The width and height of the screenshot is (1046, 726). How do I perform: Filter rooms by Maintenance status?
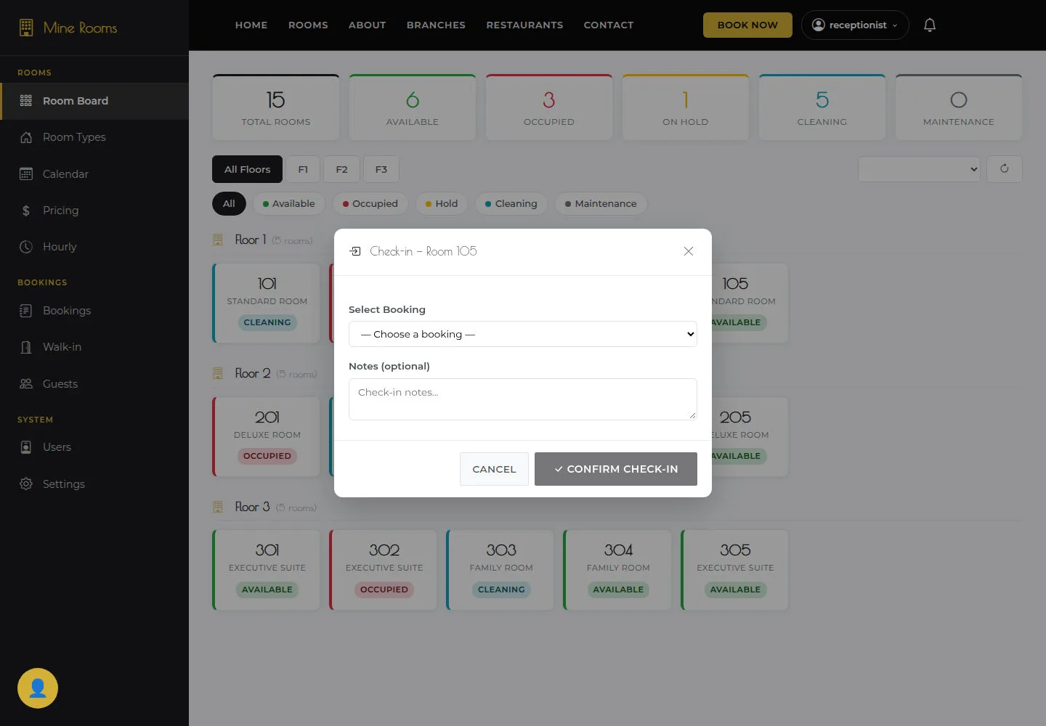point(601,204)
